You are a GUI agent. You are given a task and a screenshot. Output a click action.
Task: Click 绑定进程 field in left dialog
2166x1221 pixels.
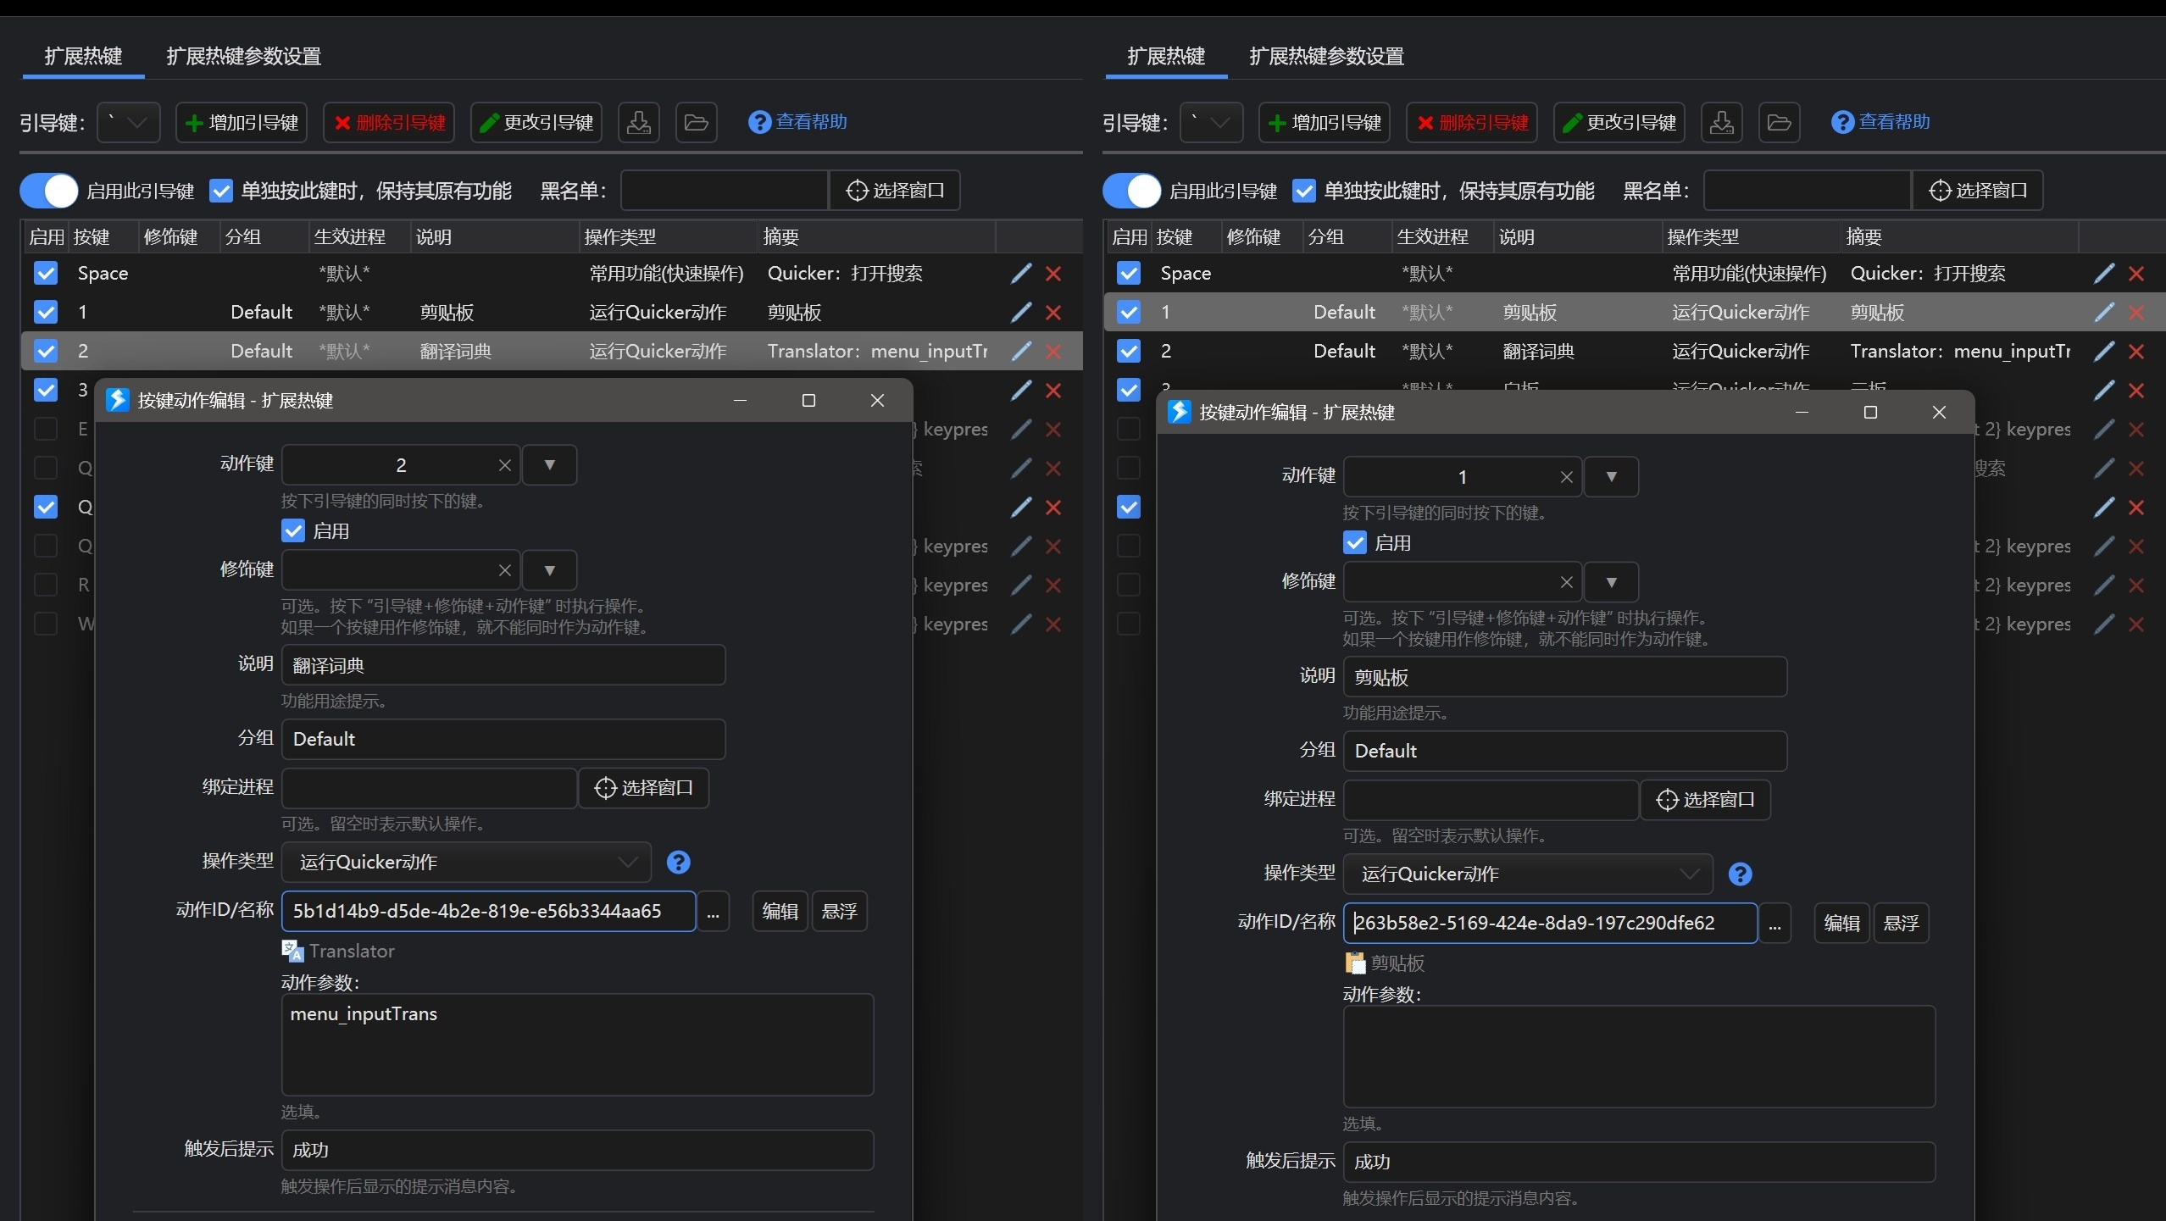tap(429, 788)
